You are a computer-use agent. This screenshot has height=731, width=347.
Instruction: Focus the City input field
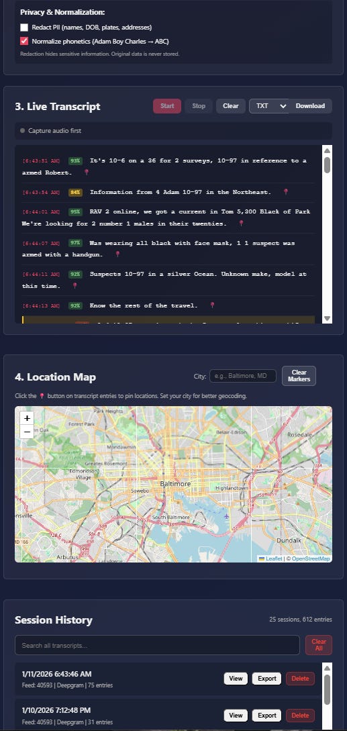(x=243, y=376)
